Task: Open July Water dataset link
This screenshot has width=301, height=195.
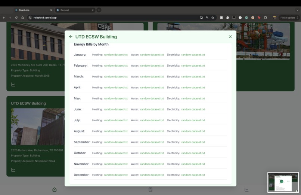Action: (152, 121)
